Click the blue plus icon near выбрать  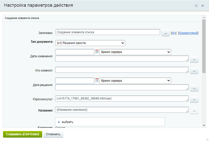tap(59, 122)
